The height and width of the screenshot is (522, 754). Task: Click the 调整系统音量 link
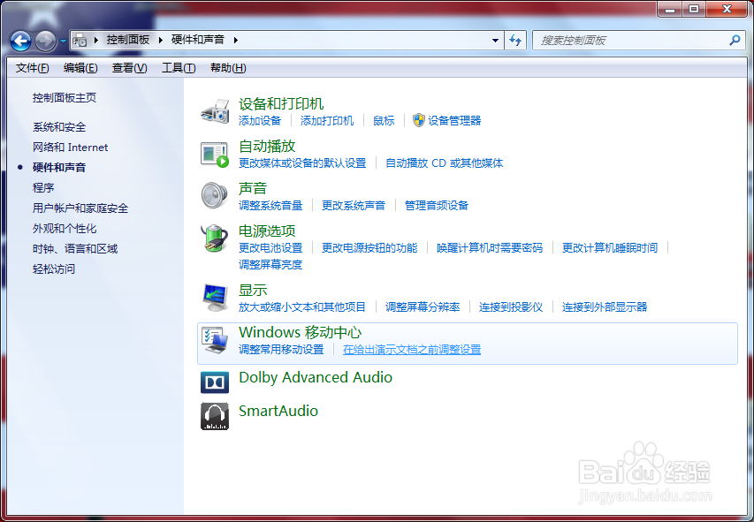pos(270,205)
